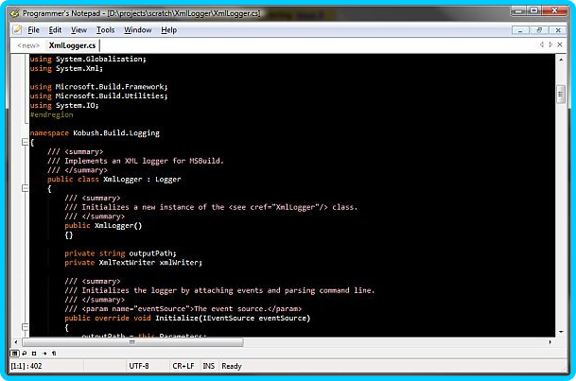The image size is (576, 381).
Task: Click 'using Microsoft.Build.Utilities;' line
Action: (98, 95)
